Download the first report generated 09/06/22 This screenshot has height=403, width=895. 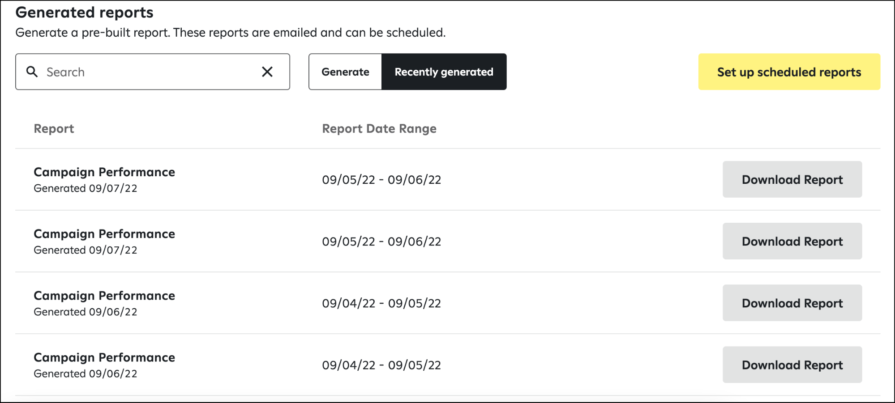click(x=792, y=303)
